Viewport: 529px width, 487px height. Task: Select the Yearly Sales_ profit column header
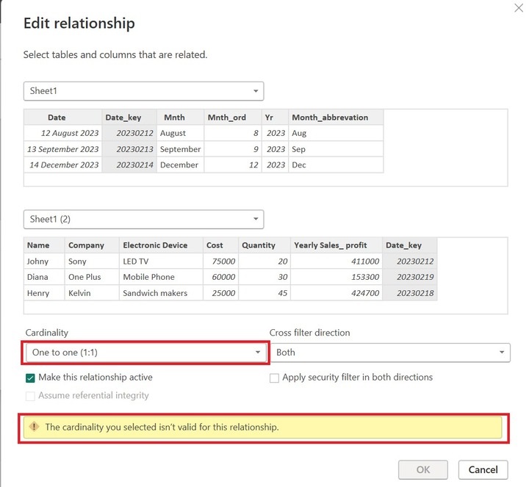(x=336, y=245)
